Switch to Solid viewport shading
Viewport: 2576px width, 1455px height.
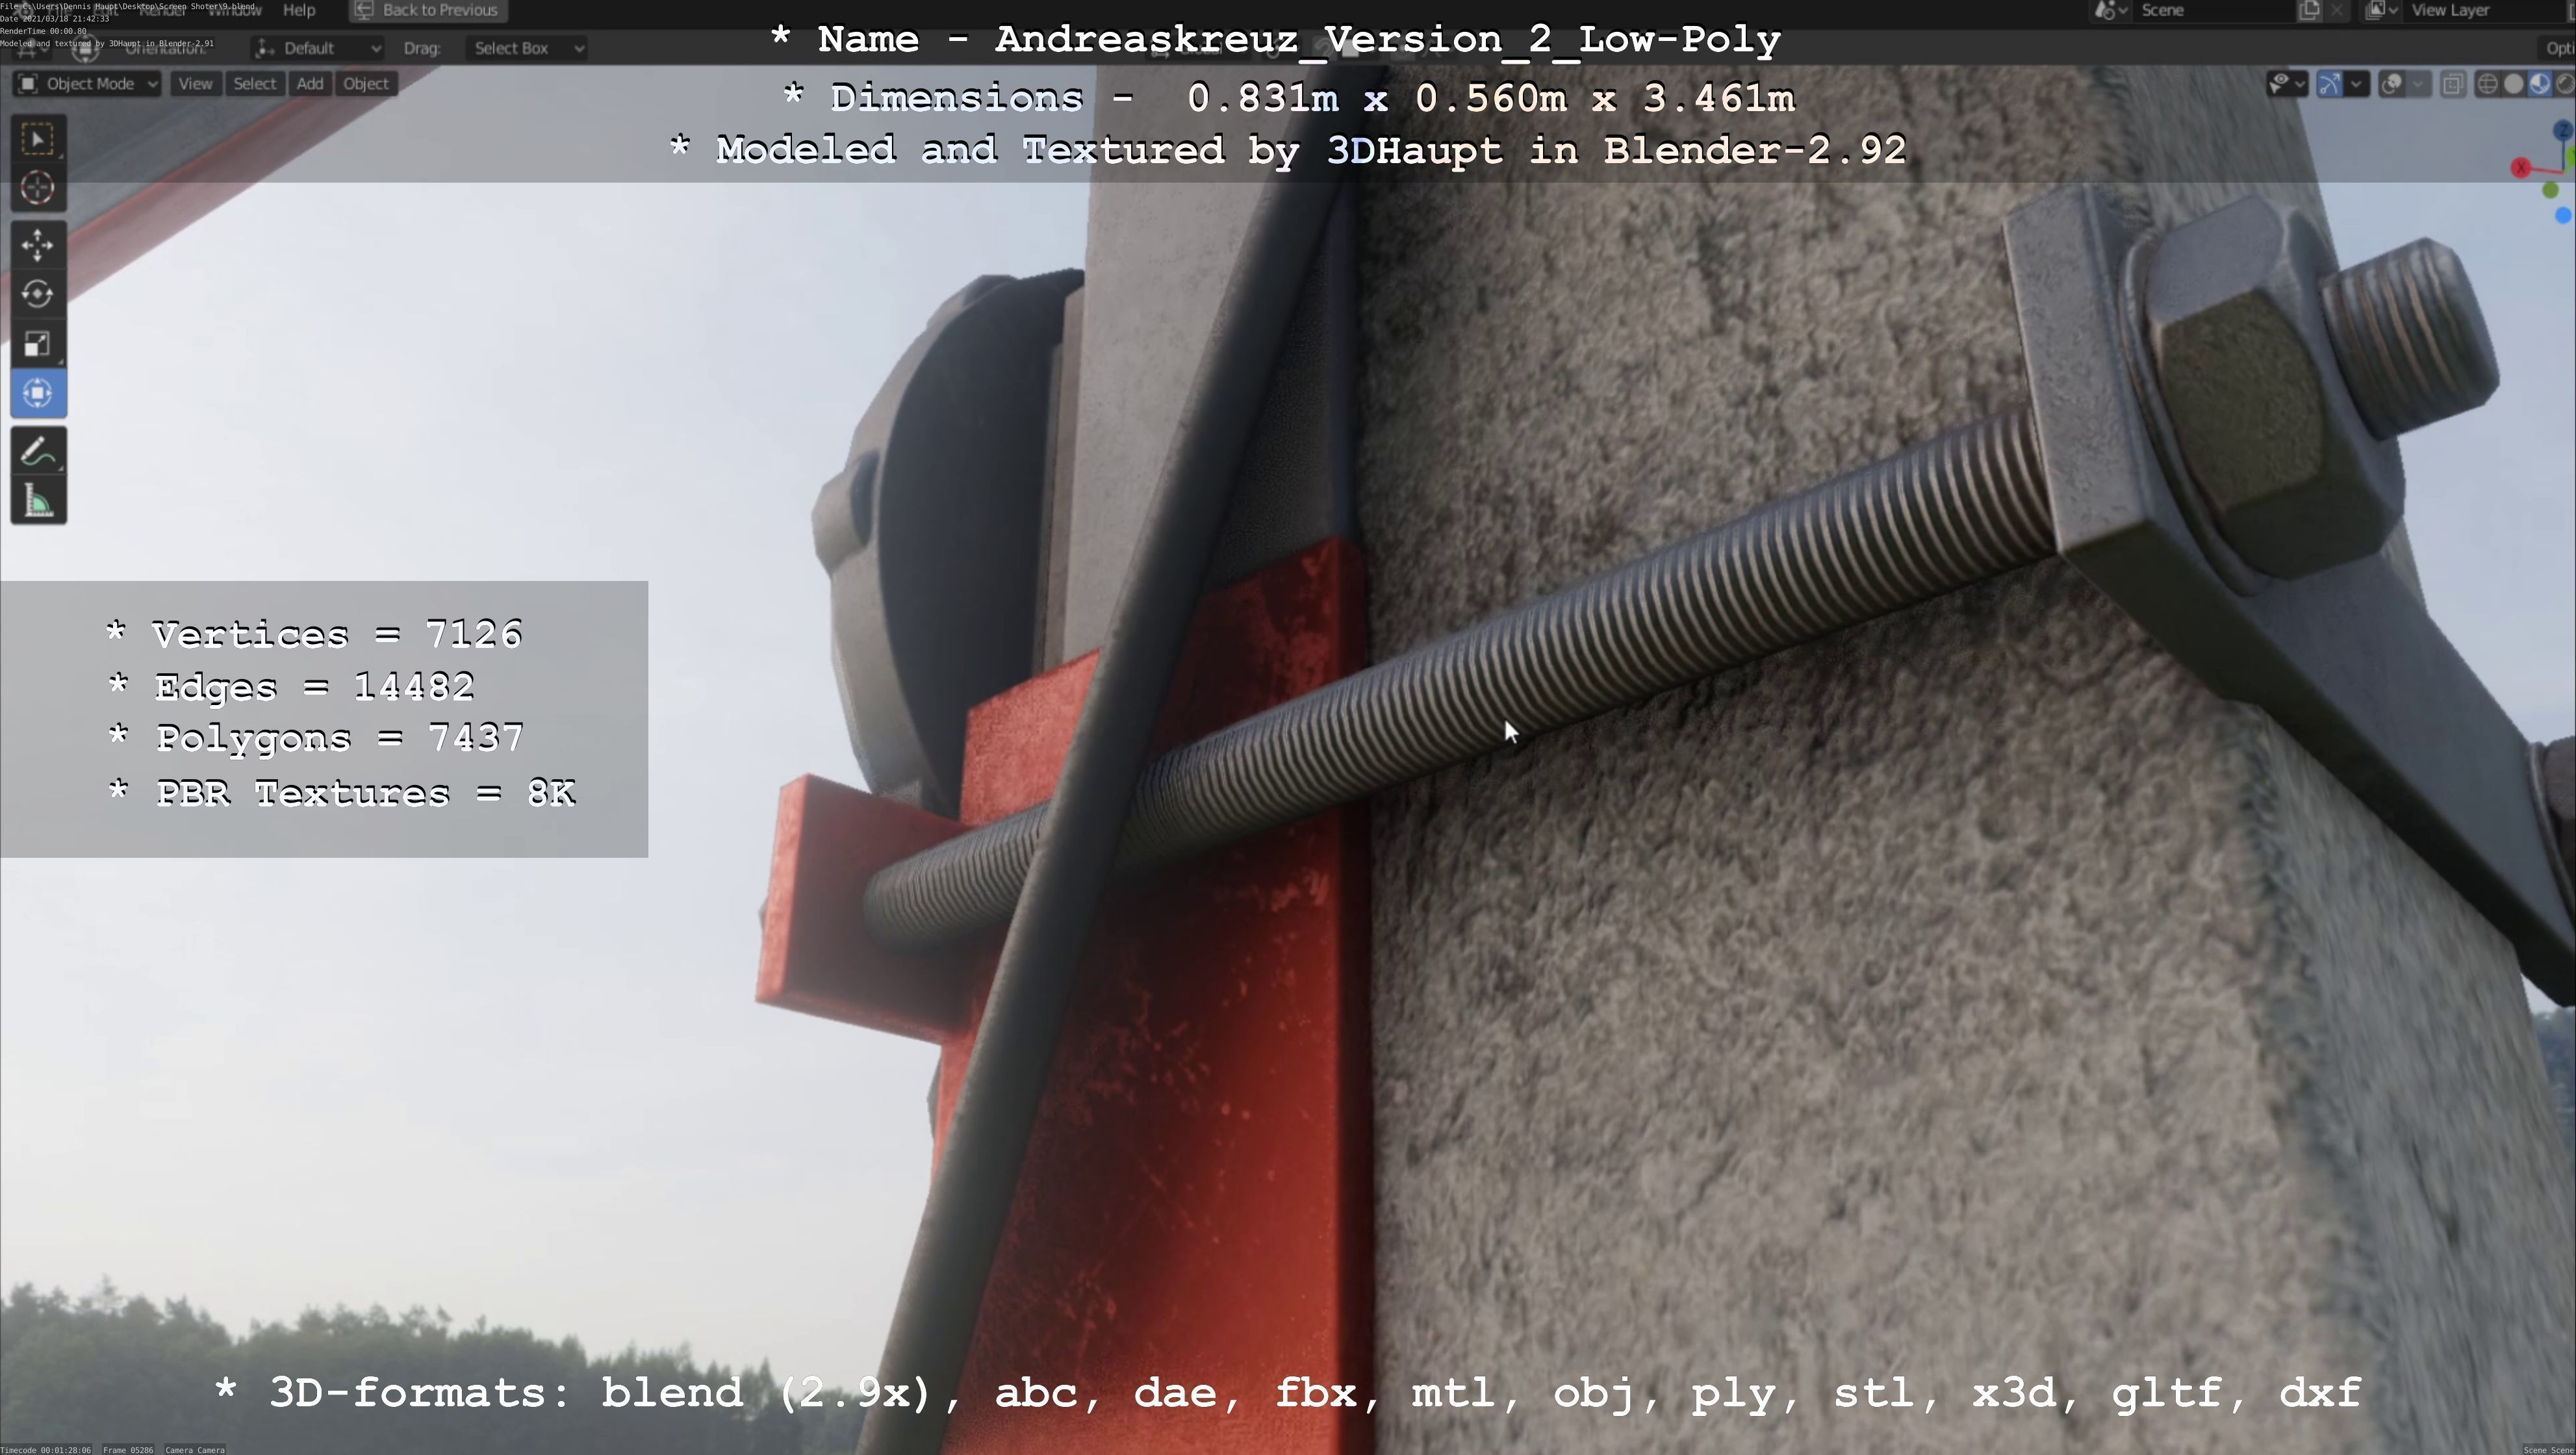[x=2513, y=84]
